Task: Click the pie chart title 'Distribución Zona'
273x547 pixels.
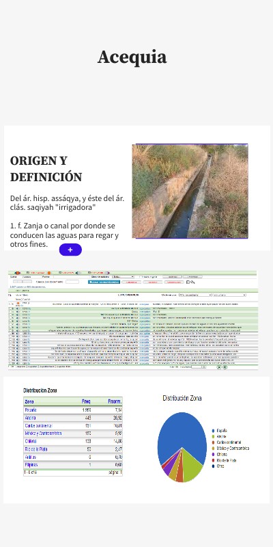Action: (182, 398)
